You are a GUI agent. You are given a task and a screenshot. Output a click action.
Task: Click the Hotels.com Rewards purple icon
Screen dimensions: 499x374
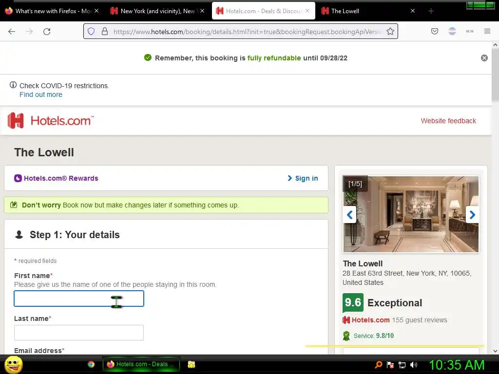[x=18, y=178]
